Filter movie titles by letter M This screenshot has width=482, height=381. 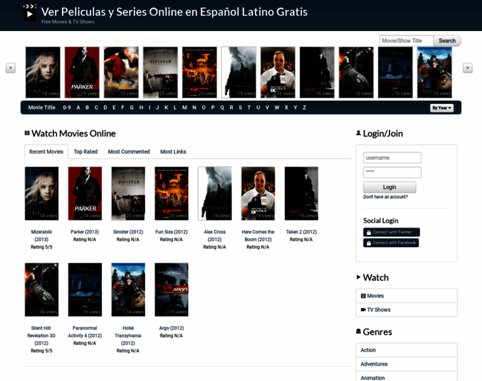[185, 107]
